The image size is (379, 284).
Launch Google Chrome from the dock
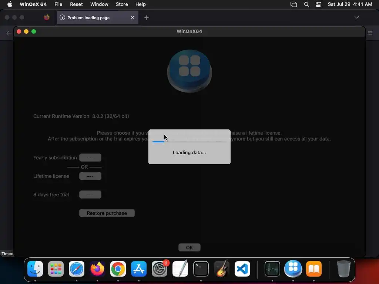[x=118, y=269]
